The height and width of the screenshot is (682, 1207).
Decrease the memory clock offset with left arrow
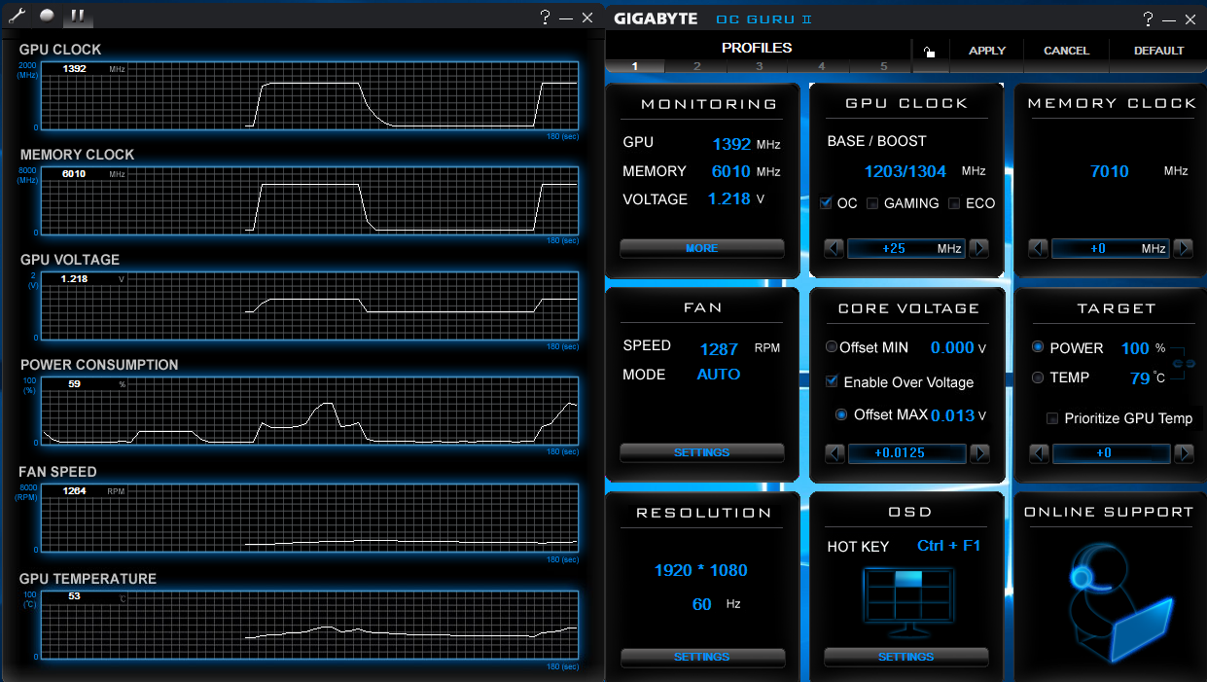1038,248
